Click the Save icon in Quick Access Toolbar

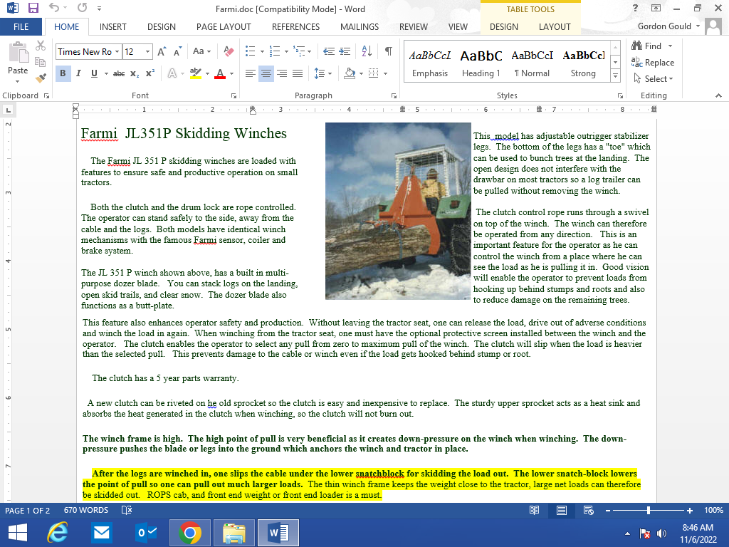point(33,9)
